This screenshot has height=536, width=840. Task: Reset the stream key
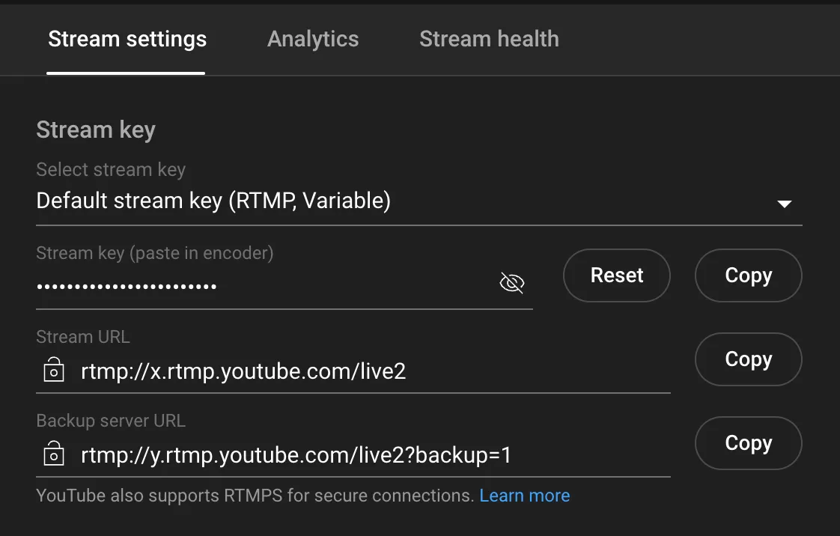coord(617,275)
